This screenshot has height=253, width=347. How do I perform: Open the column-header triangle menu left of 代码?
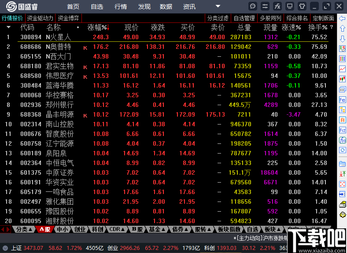[x=9, y=27]
